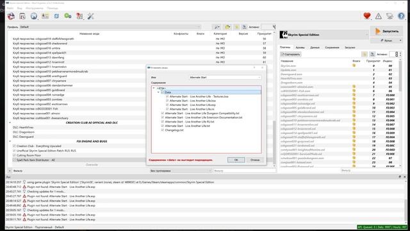
Task: Collapse the 'FIX ENGINE AND BUGS' separator
Action: (x=10, y=141)
